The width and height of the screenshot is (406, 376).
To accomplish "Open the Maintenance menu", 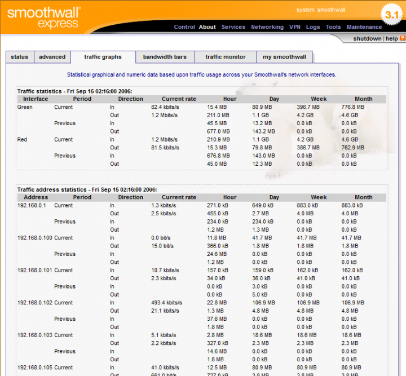I will [x=364, y=27].
